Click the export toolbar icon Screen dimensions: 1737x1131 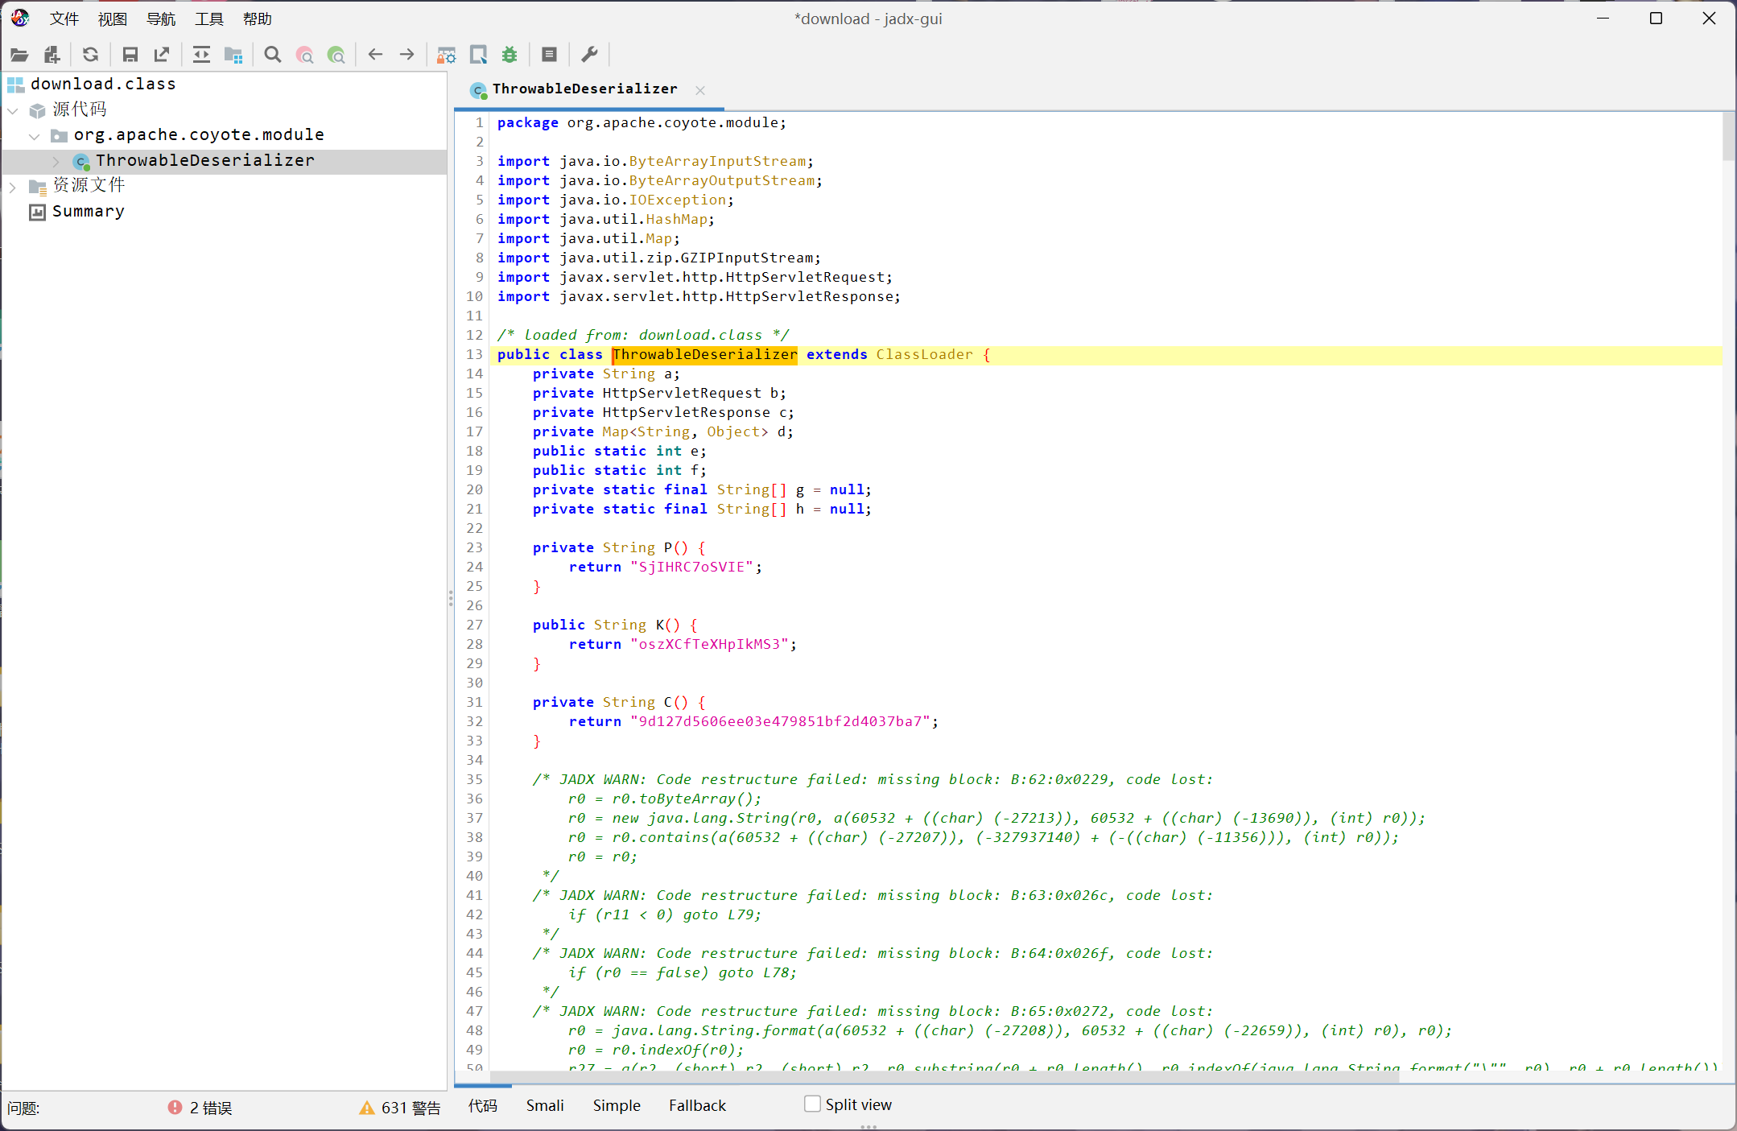click(162, 55)
